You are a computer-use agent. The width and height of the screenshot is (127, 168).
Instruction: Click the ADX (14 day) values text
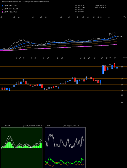pos(71,126)
